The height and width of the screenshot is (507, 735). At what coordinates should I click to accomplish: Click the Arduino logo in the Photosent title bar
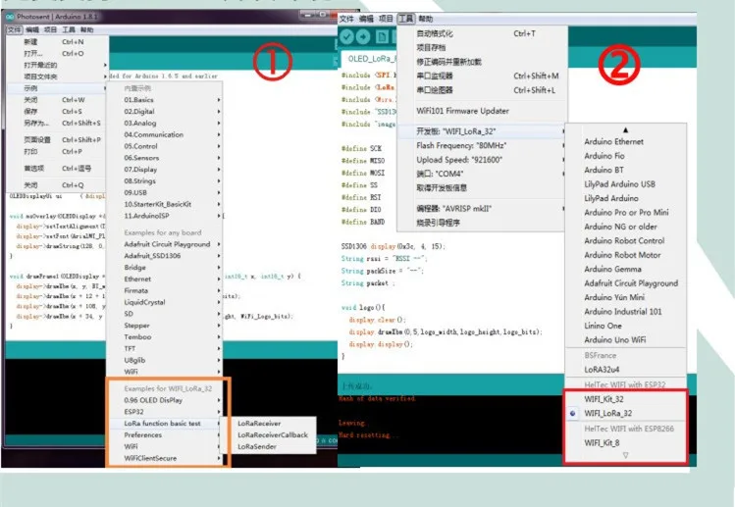coord(11,17)
